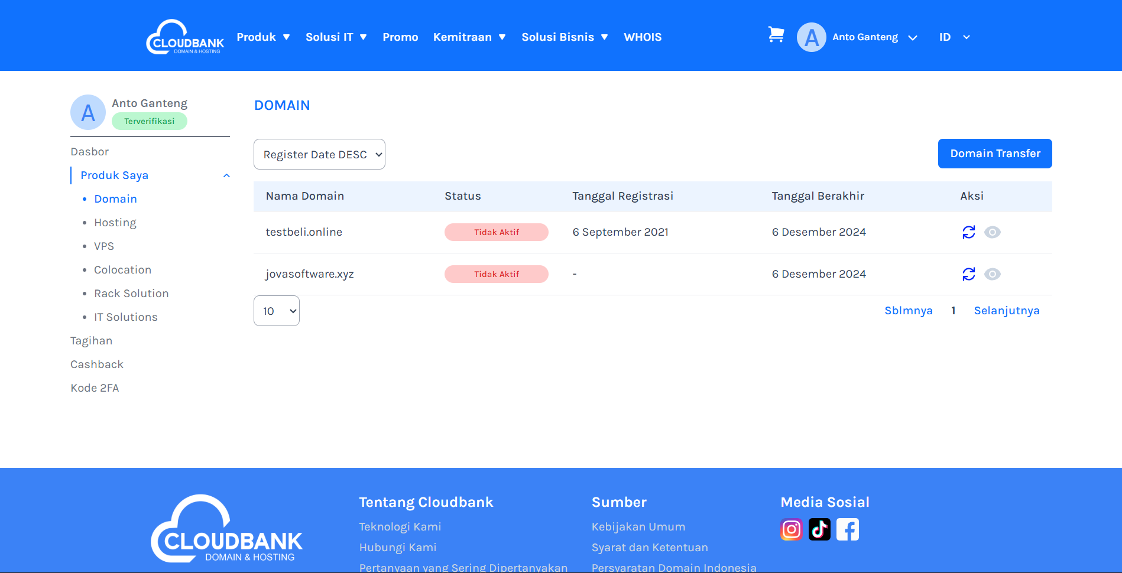Screen dimensions: 1122x573
Task: Click the user avatar in the header
Action: (x=811, y=37)
